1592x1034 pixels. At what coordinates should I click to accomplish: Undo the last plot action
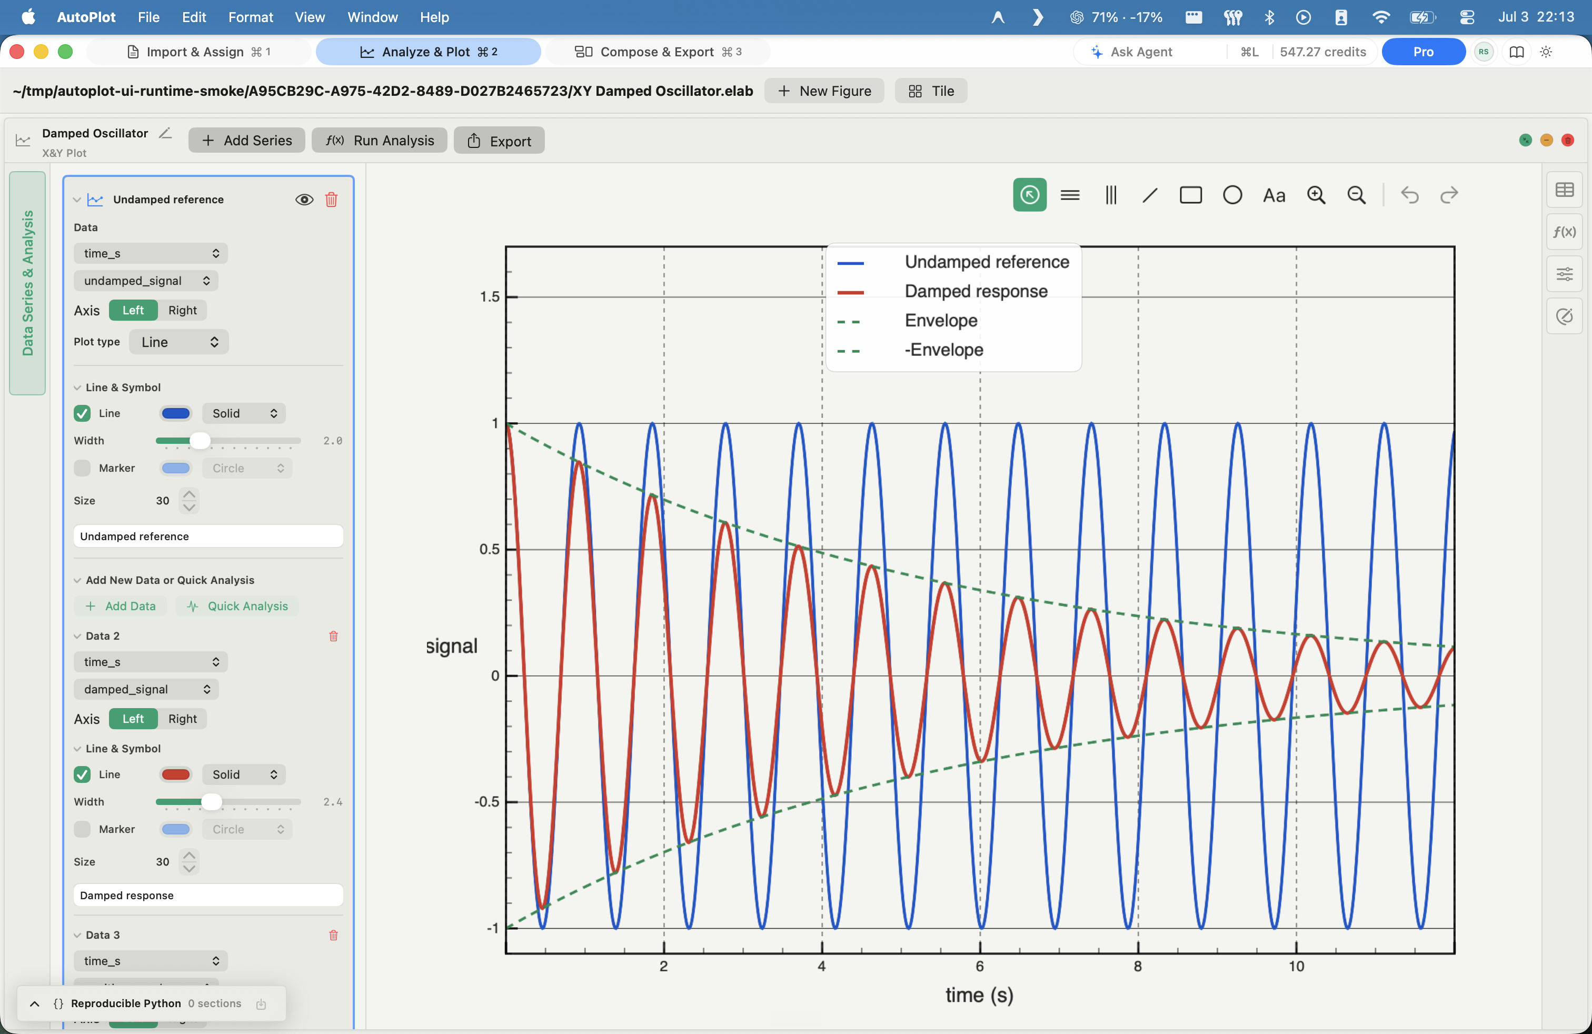1409,195
